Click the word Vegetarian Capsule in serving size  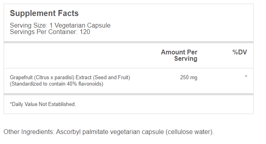[82, 26]
